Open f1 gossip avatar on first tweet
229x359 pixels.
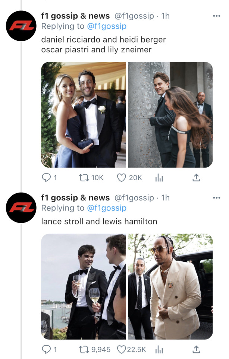[x=21, y=26]
